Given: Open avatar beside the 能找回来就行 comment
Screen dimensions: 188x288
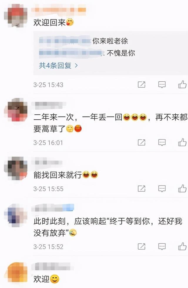Looking at the screenshot, I should (x=16, y=168).
